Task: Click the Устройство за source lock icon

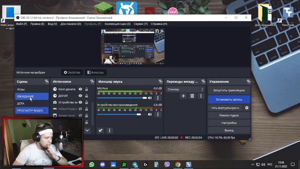Action: [86, 102]
